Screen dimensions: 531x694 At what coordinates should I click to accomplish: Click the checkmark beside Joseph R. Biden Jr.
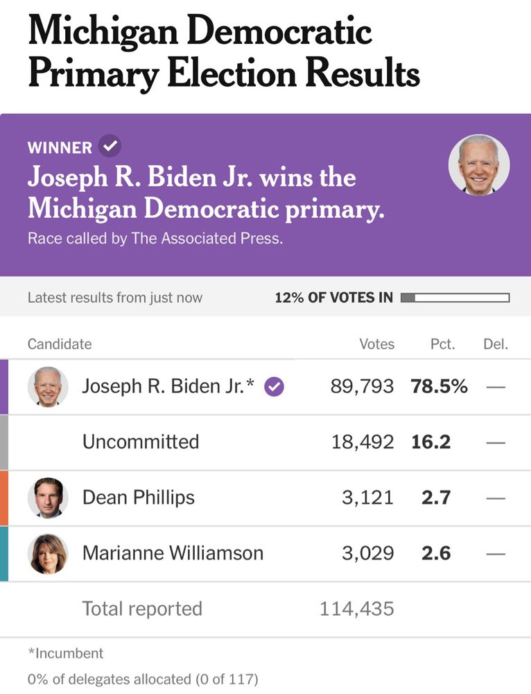(x=275, y=387)
